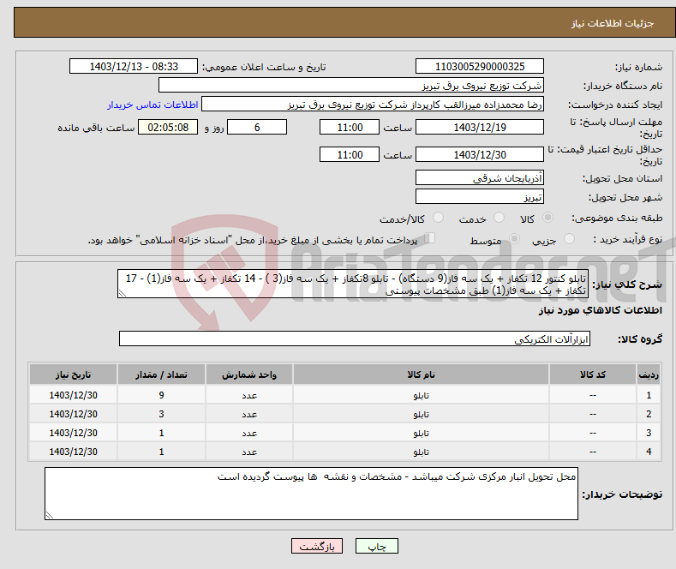
Task: Click the تعداد / مقدار column header
Action: [x=161, y=374]
